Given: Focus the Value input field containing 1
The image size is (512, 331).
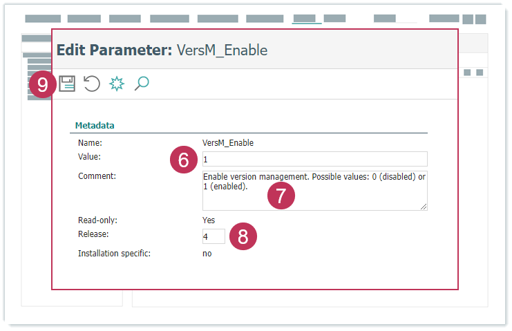Looking at the screenshot, I should point(314,159).
